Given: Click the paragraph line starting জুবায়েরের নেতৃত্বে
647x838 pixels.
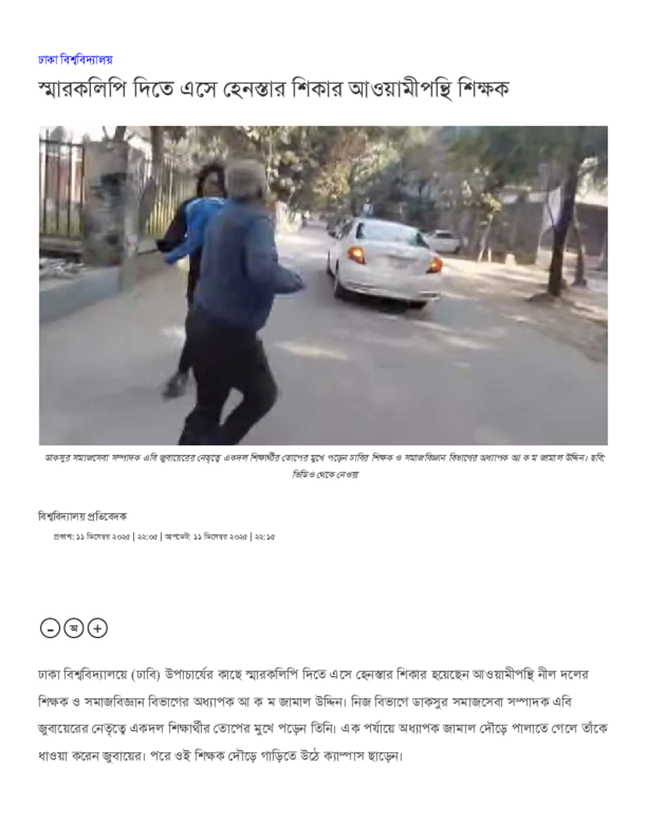Looking at the screenshot, I should click(x=323, y=729).
